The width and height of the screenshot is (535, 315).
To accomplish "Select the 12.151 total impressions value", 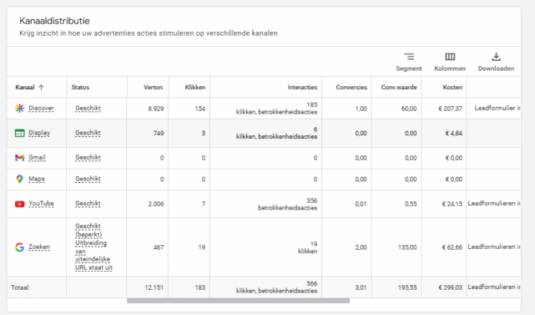I will (x=155, y=288).
